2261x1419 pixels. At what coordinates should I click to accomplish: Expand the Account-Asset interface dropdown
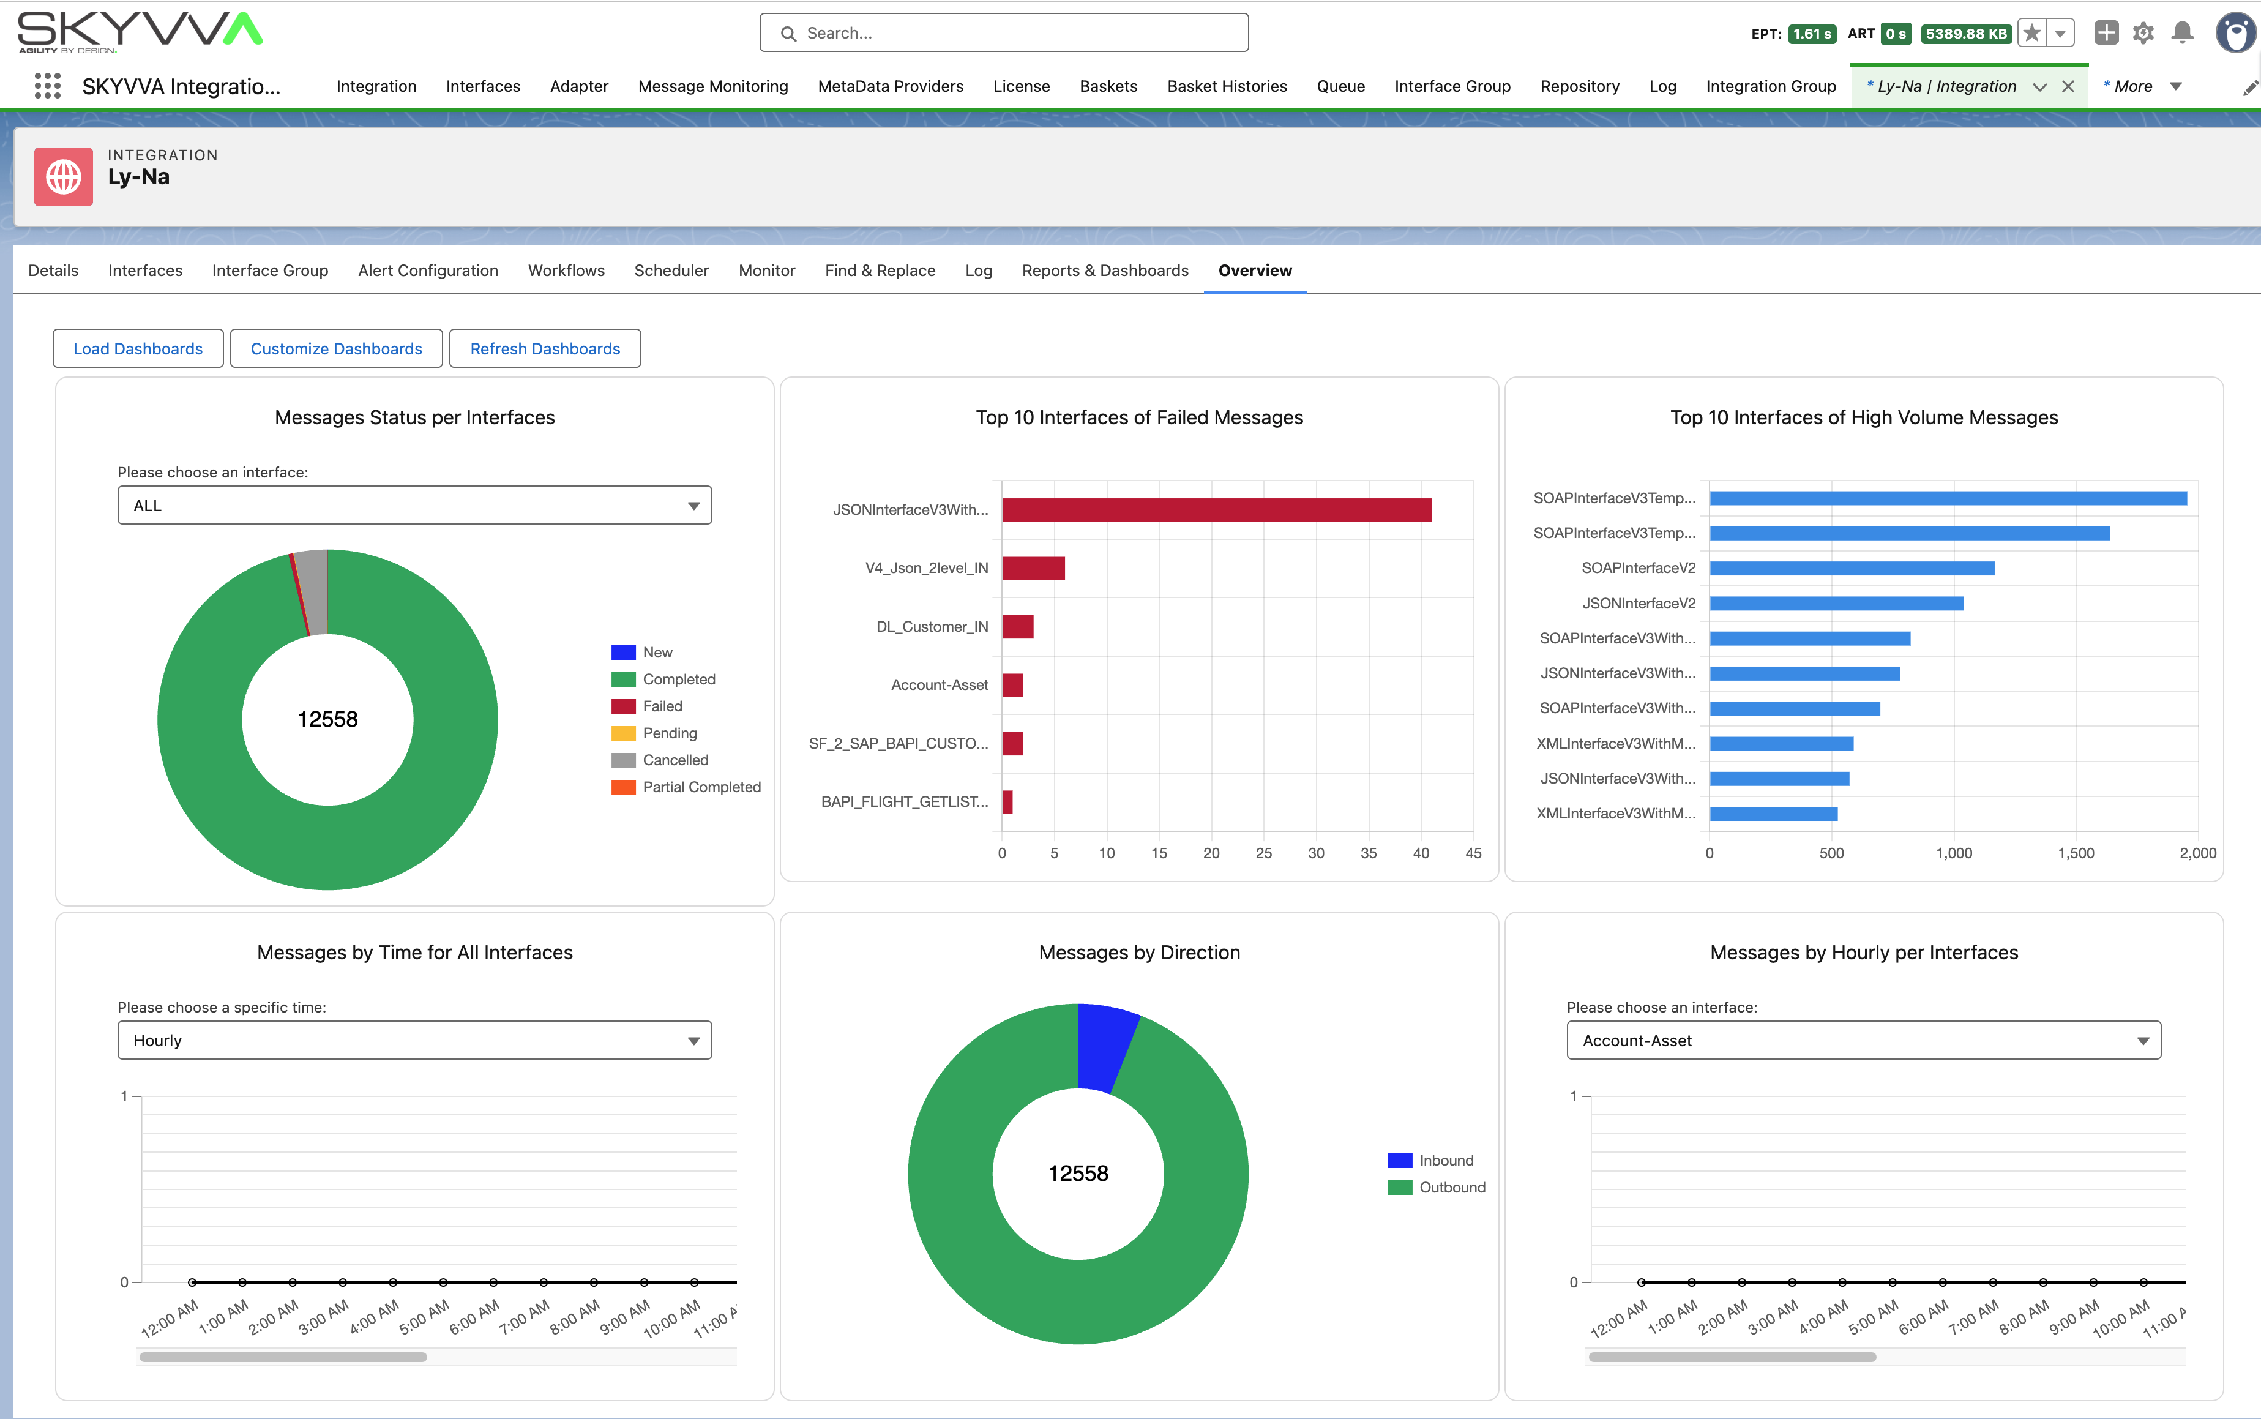point(1863,1040)
